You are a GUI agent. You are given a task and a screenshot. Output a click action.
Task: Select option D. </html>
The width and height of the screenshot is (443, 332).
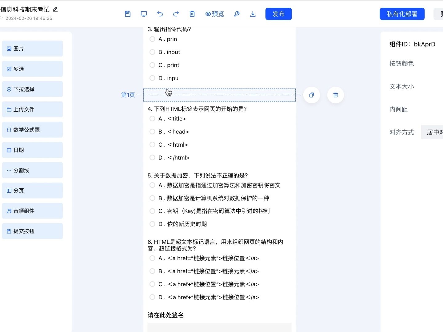[152, 158]
